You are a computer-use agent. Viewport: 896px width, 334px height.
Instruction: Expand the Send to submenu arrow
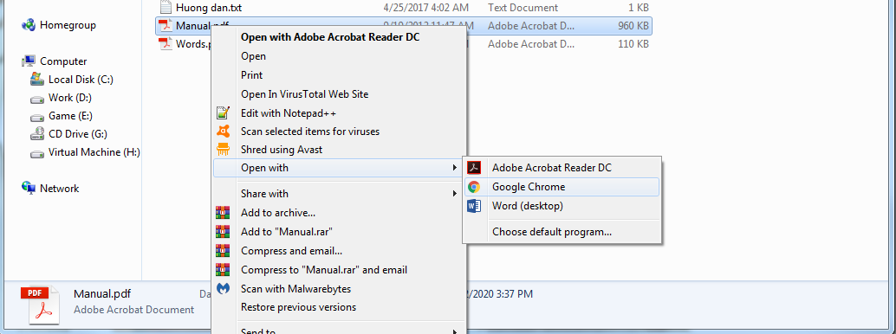[x=454, y=331]
